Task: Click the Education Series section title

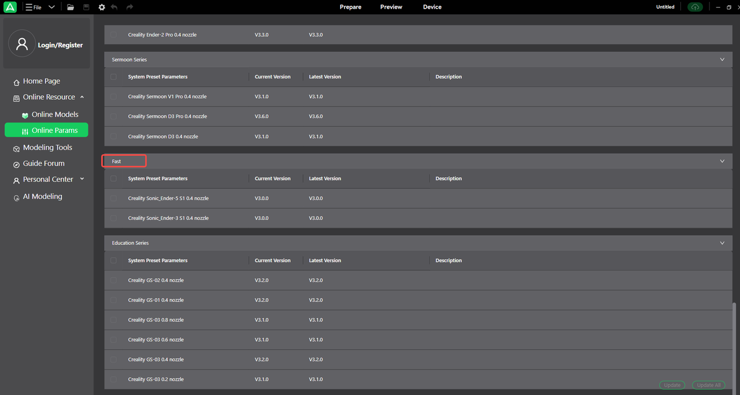Action: (x=131, y=243)
